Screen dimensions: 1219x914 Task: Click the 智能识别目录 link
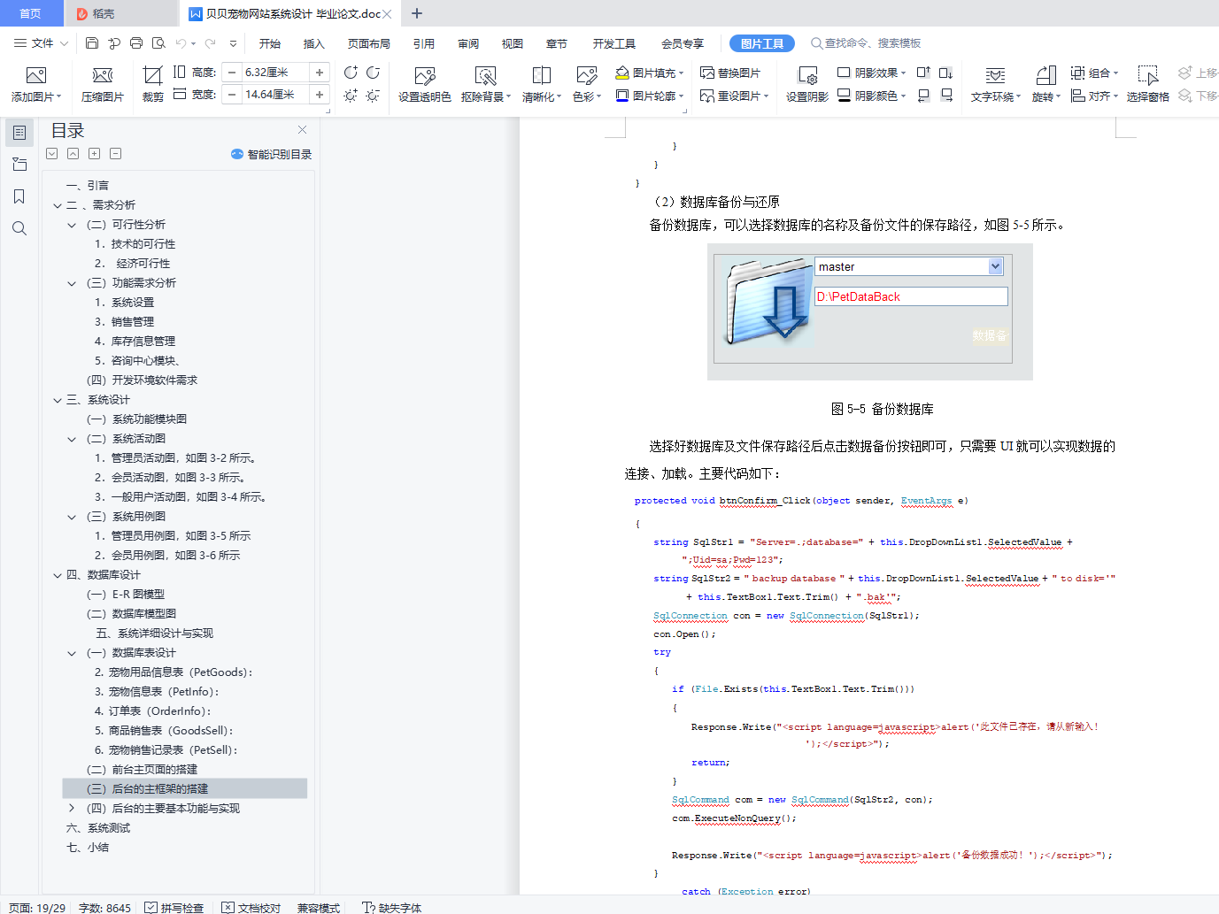pyautogui.click(x=272, y=154)
